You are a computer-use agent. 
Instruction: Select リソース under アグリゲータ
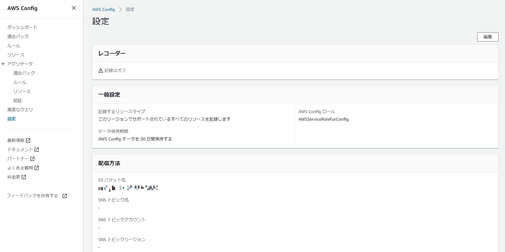[x=22, y=91]
